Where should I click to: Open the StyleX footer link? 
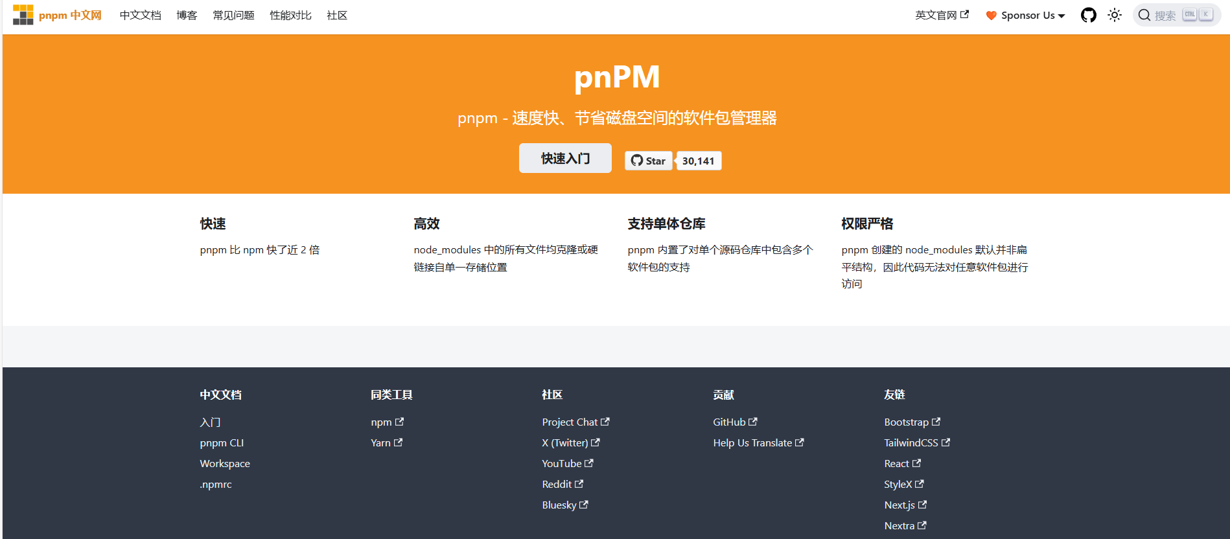(904, 485)
